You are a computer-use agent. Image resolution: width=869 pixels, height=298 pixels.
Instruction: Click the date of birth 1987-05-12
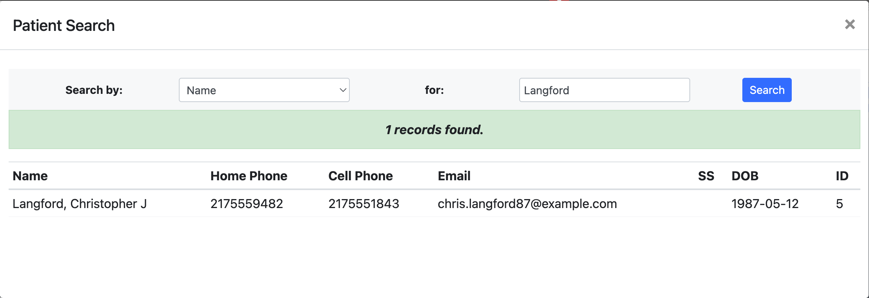coord(765,204)
